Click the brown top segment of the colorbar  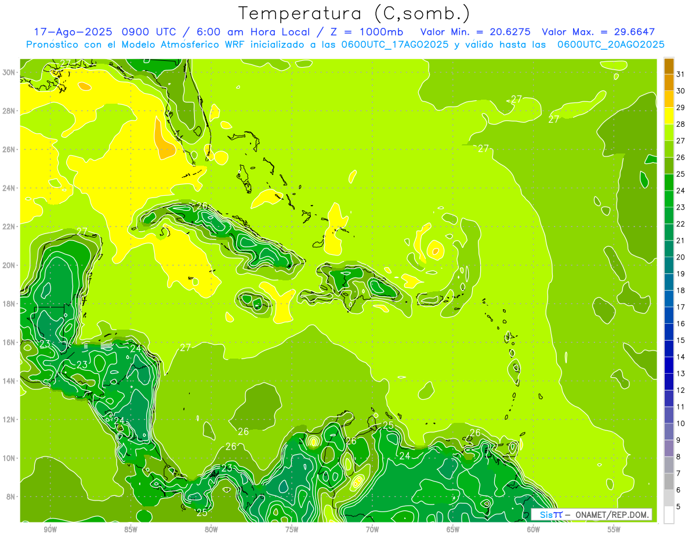point(669,66)
